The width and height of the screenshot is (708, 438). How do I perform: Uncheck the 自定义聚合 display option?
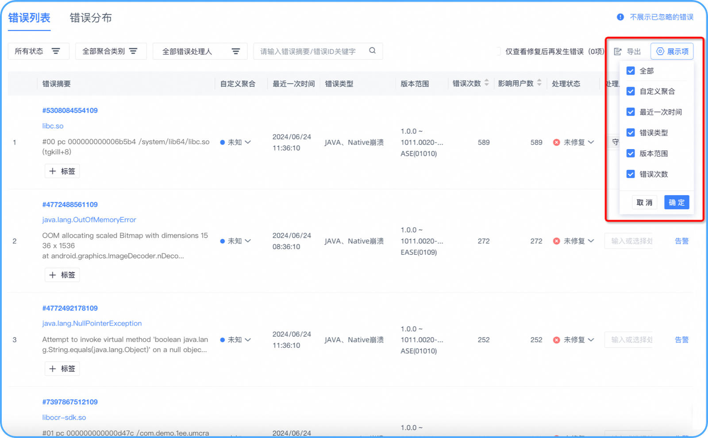(631, 91)
